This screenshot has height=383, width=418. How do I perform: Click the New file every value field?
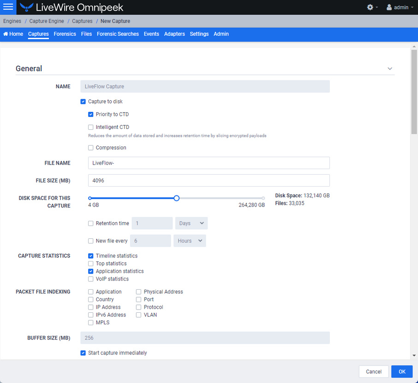pos(150,241)
